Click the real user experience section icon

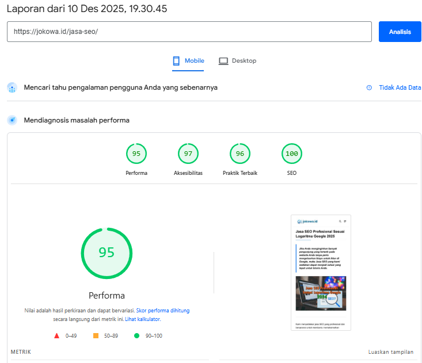pos(12,87)
